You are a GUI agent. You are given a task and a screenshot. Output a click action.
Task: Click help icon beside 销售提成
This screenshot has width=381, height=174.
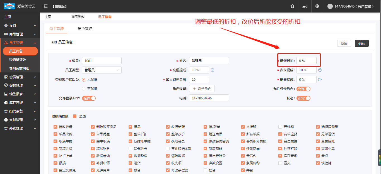pos(320,80)
